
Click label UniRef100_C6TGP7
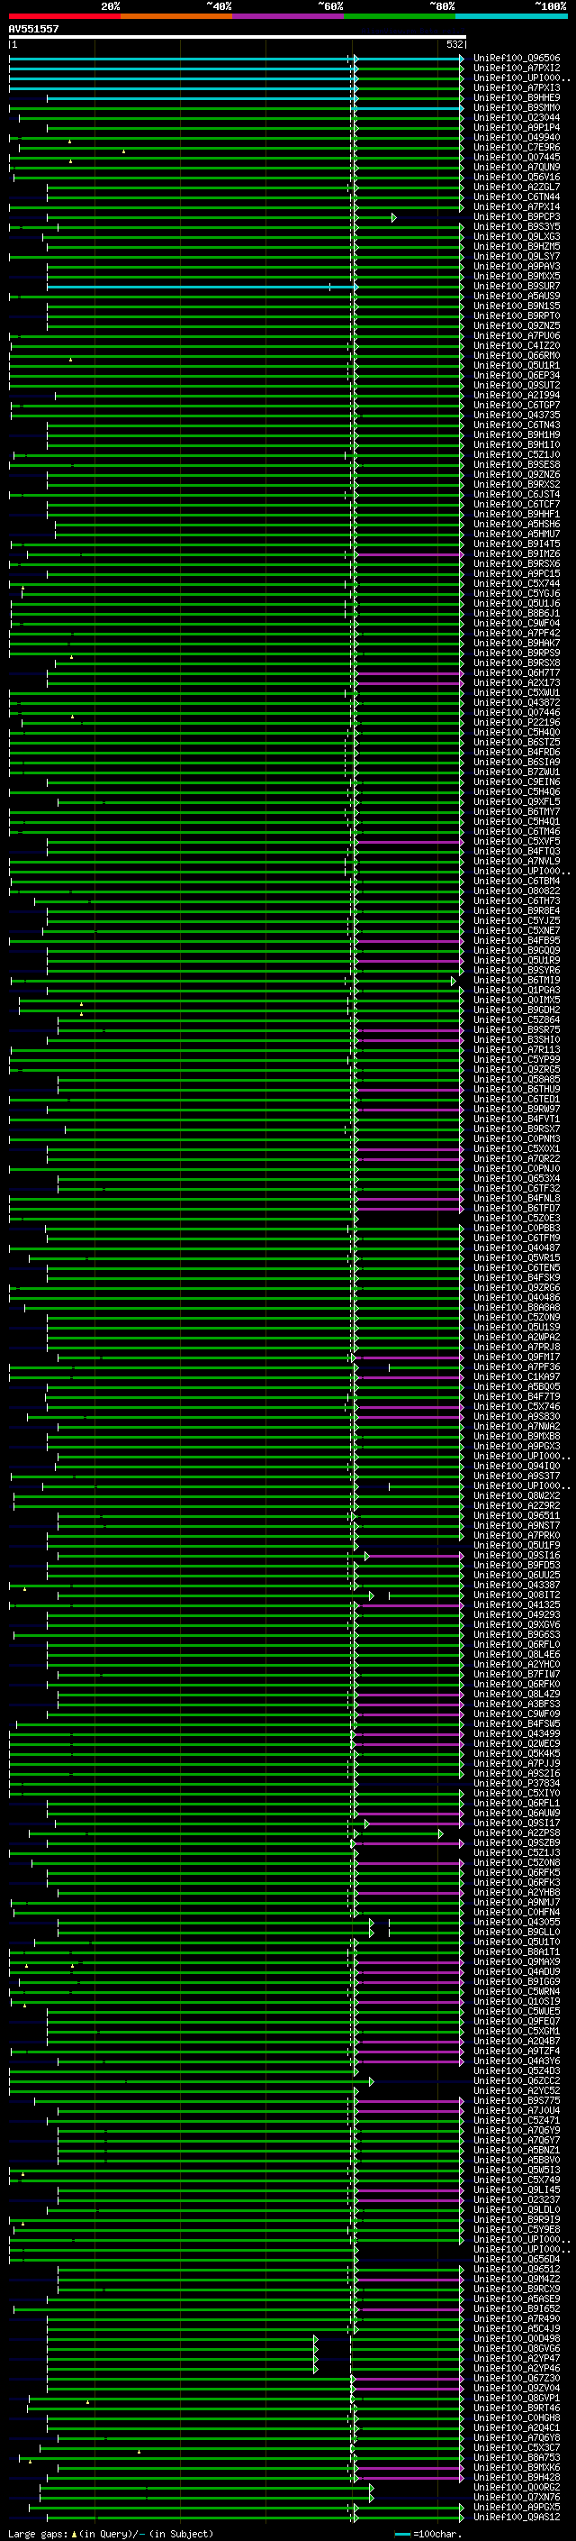[x=516, y=406]
